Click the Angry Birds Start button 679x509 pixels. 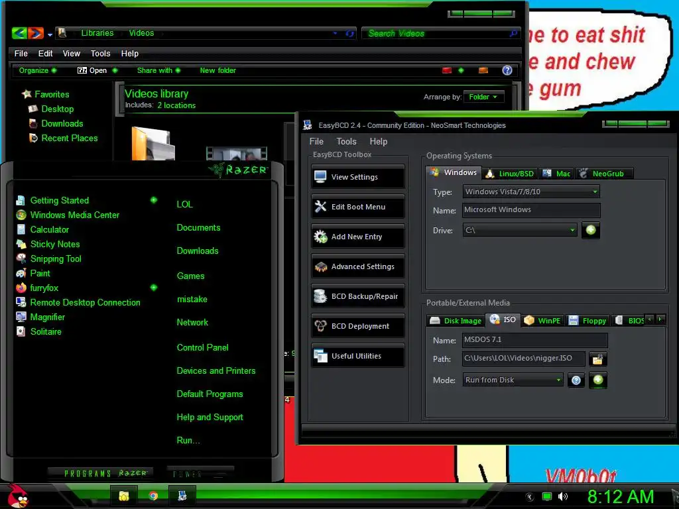coord(17,496)
